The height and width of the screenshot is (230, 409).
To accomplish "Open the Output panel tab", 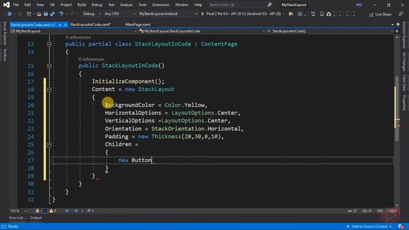I will pos(36,218).
